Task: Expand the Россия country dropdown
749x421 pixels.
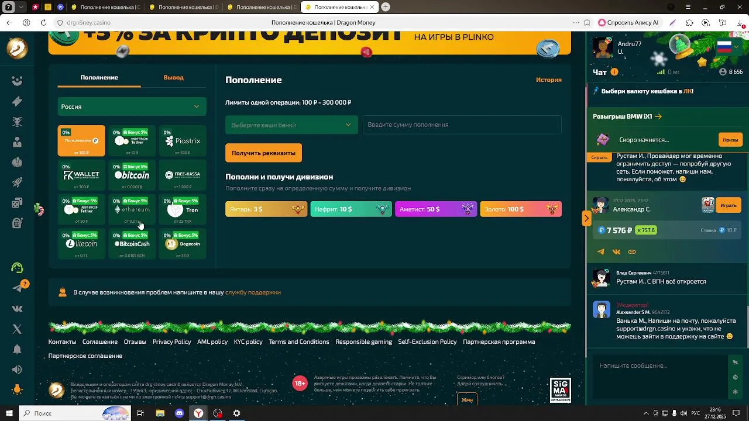Action: click(132, 106)
